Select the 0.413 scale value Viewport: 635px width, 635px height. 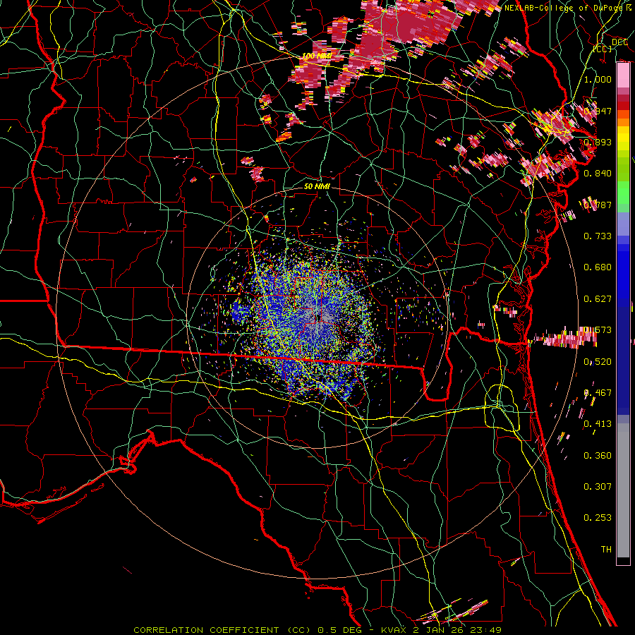click(x=598, y=424)
